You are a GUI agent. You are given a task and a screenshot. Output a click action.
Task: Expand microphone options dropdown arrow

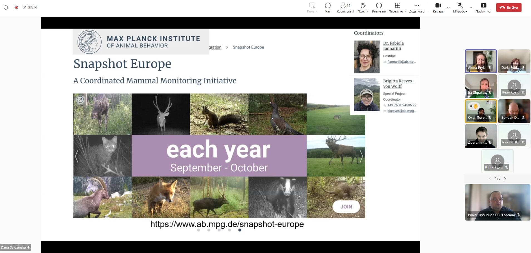[x=471, y=7]
